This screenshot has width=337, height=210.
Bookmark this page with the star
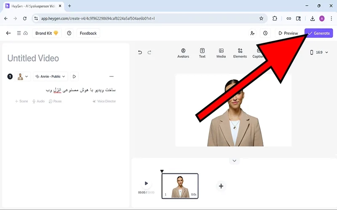[261, 18]
